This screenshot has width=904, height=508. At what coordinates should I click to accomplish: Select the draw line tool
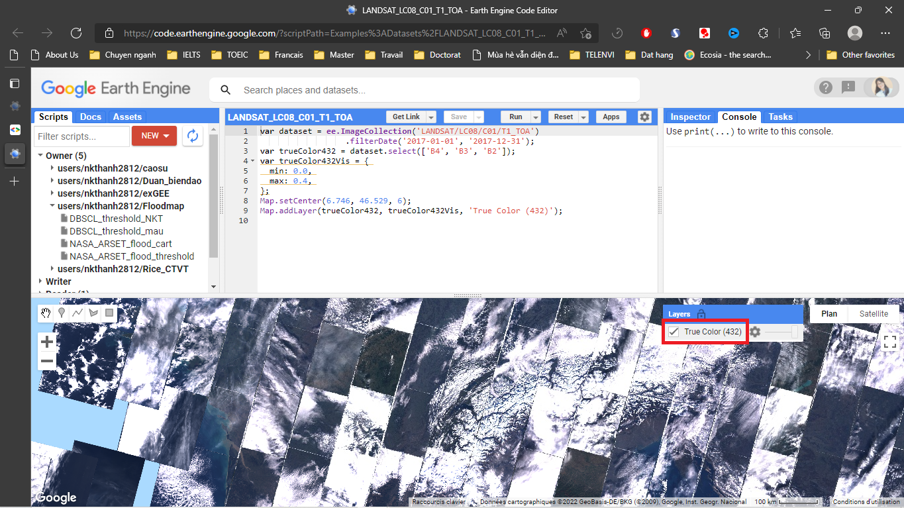[x=77, y=313]
